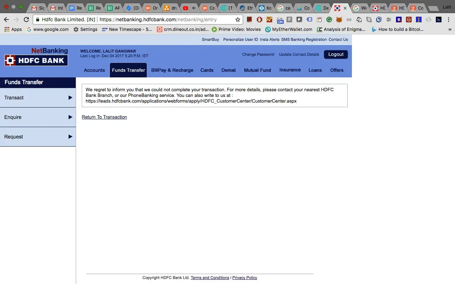This screenshot has width=455, height=284.
Task: Open the New Timescape bookmark
Action: (127, 29)
